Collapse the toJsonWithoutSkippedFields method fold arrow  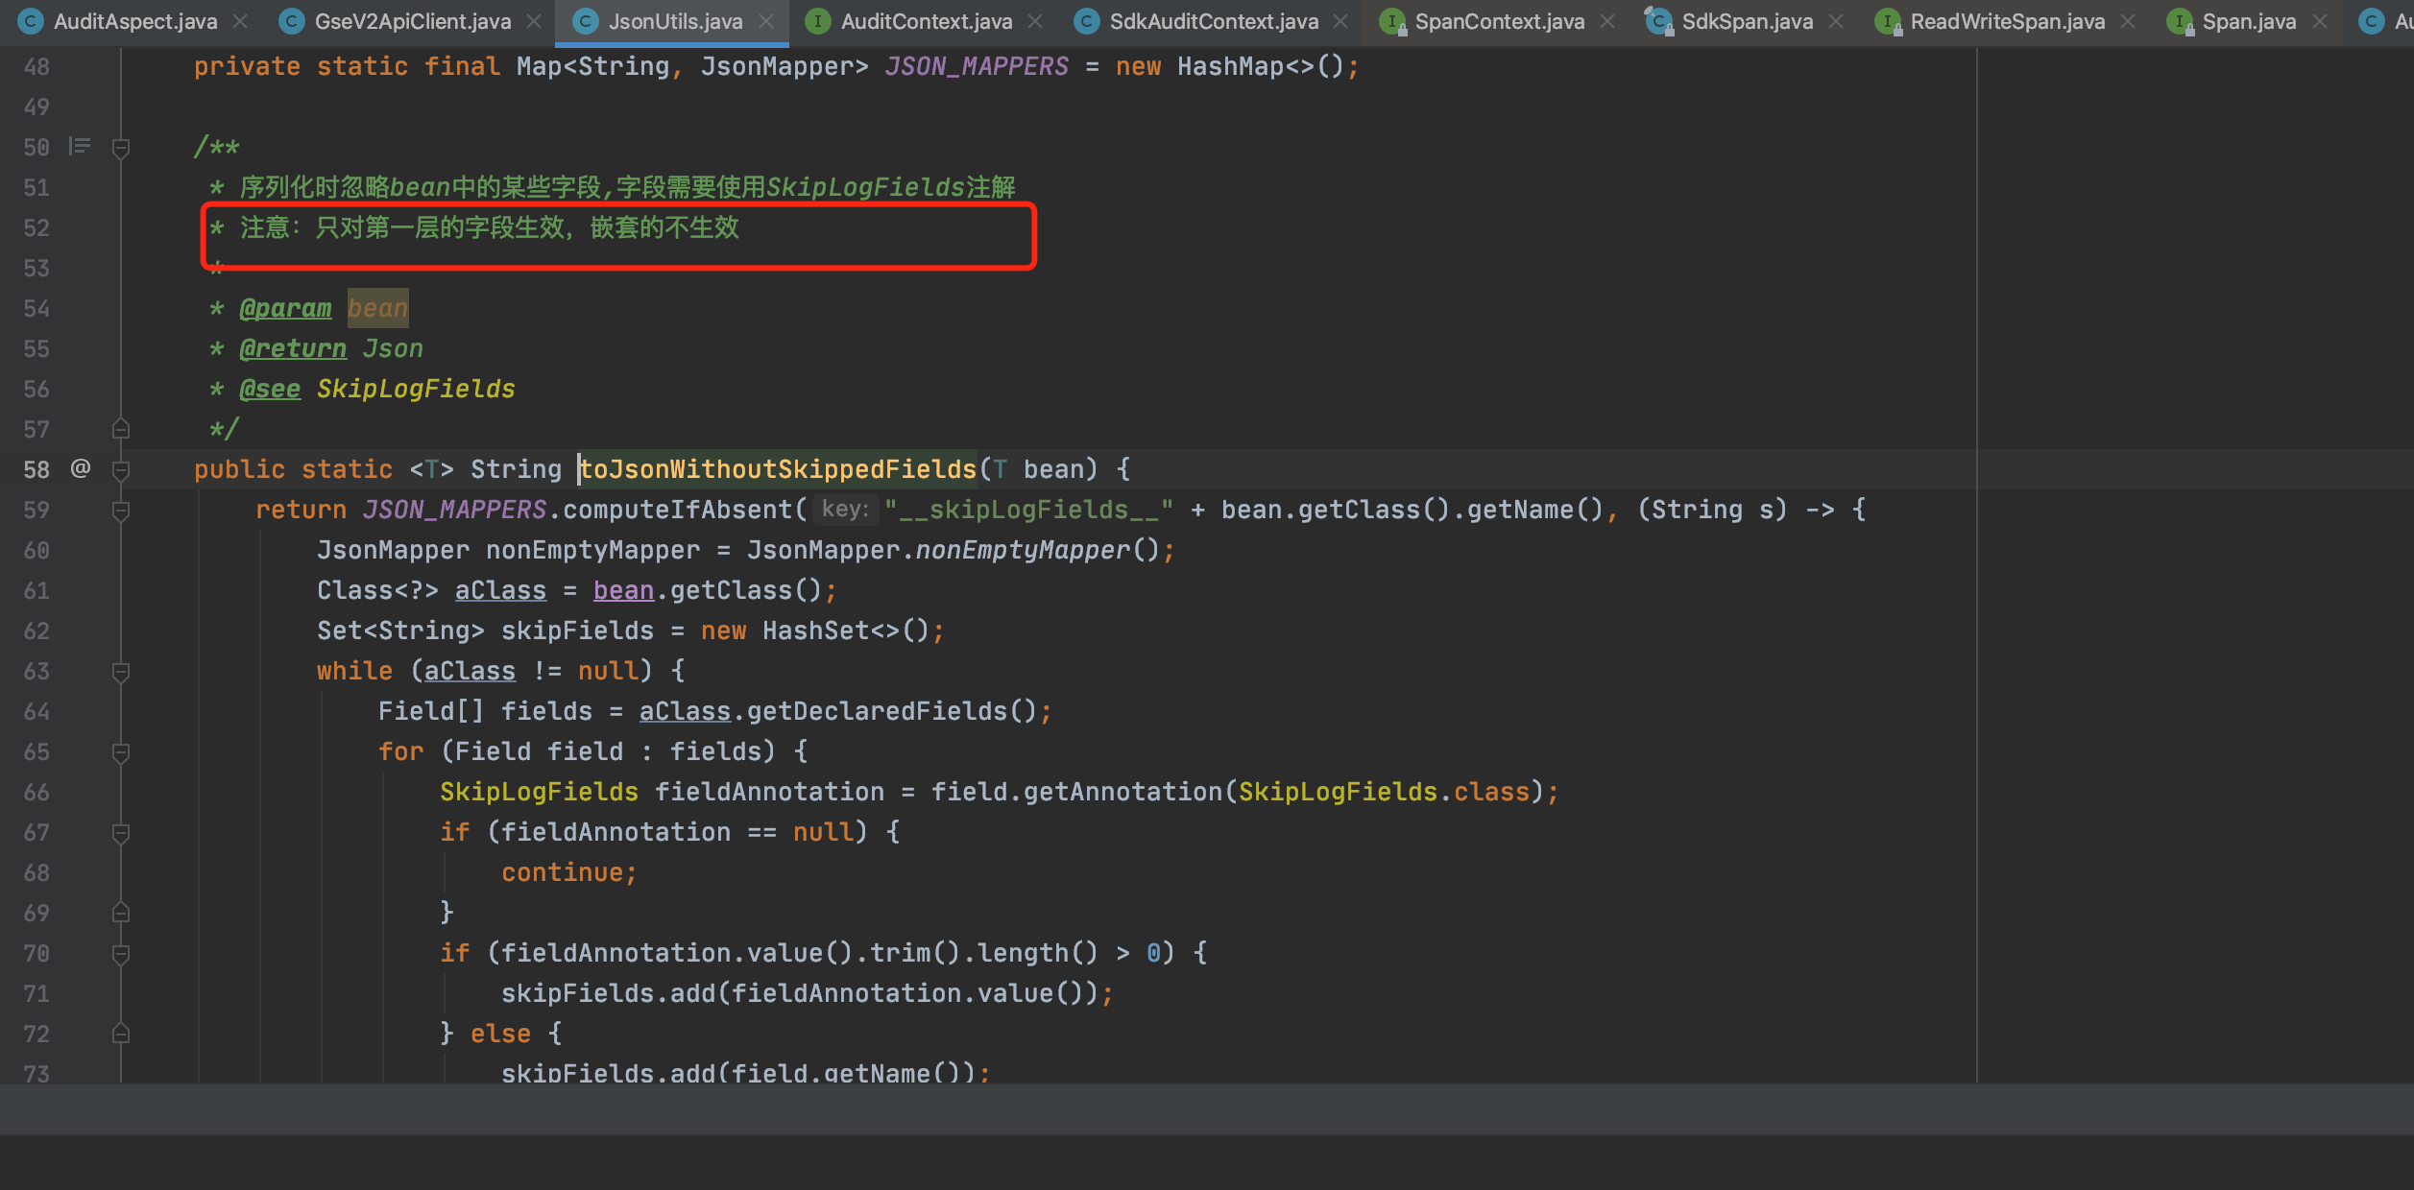[x=121, y=469]
